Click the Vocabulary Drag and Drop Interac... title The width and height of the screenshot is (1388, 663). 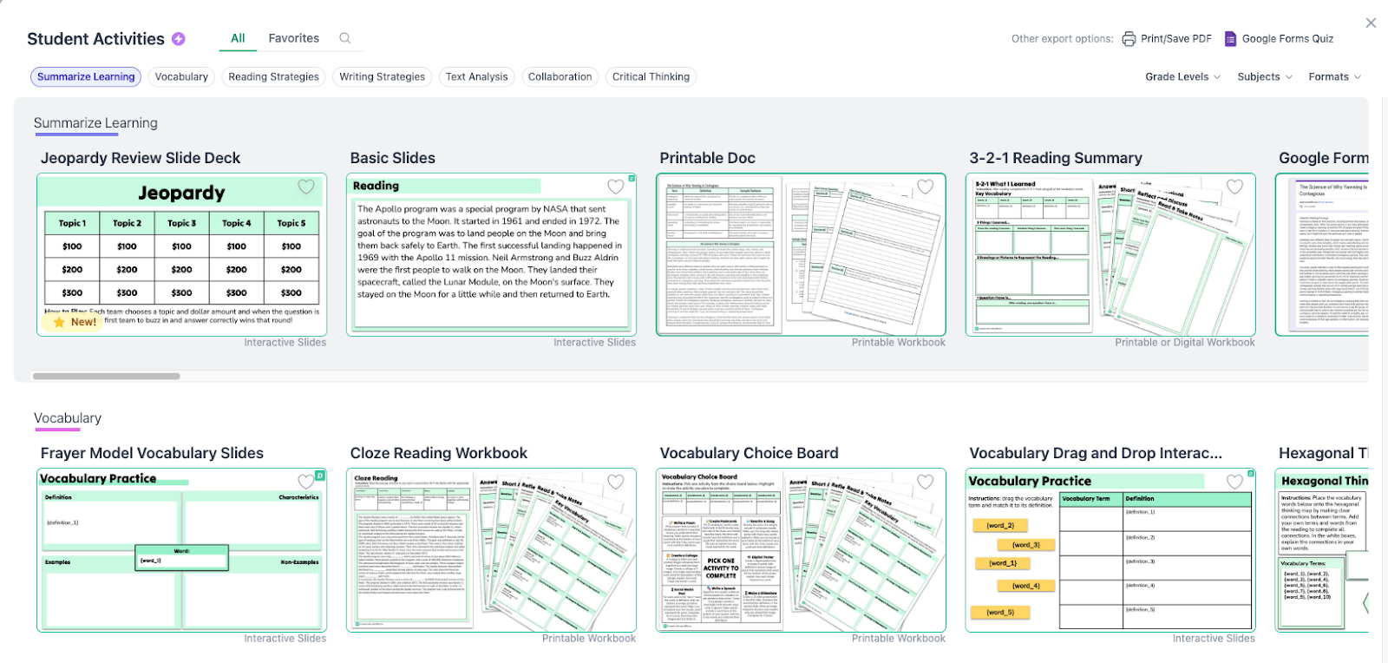(x=1096, y=453)
